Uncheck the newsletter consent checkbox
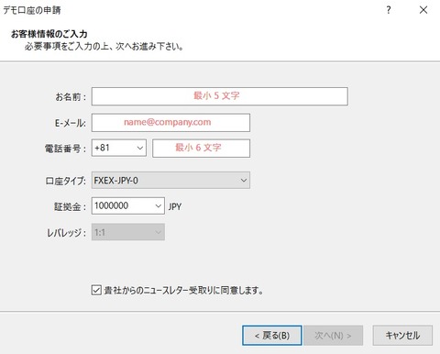Screen dimensions: 440x354 96,290
